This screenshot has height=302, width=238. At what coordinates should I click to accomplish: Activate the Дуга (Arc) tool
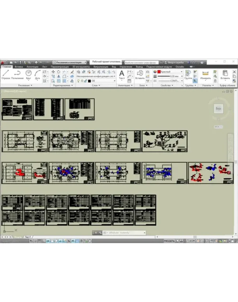pos(37,74)
